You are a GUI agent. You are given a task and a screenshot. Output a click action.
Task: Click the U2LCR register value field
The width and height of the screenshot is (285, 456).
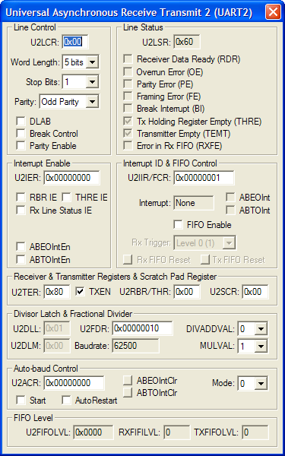pos(75,42)
